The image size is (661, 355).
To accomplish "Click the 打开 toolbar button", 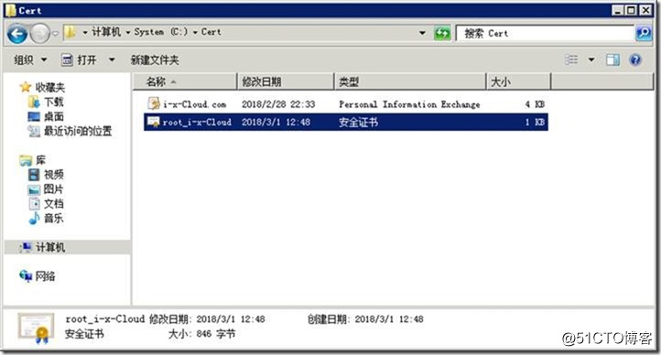I will 80,59.
